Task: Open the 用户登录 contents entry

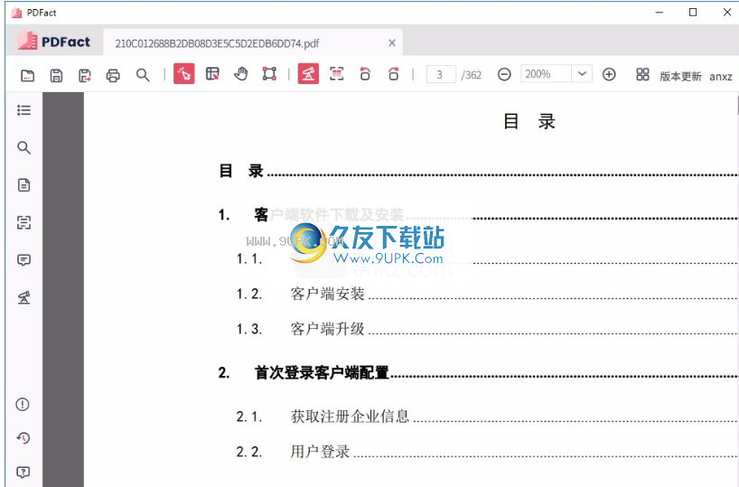Action: pyautogui.click(x=320, y=451)
